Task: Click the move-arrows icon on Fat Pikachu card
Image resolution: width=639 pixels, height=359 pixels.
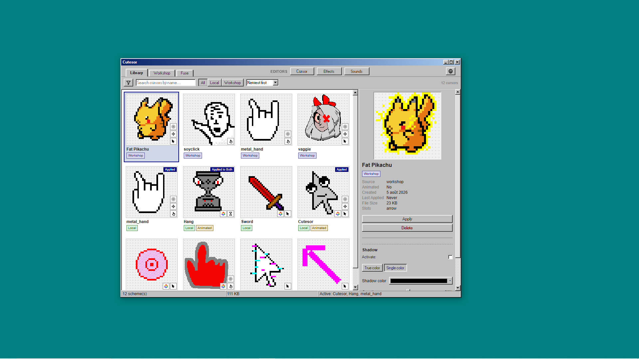Action: 173,134
